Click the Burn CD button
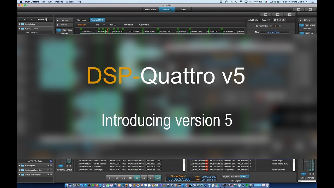The height and width of the screenshot is (188, 334). [x=113, y=25]
